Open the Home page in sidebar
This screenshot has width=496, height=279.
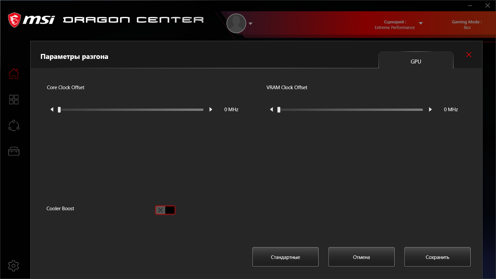click(x=14, y=73)
